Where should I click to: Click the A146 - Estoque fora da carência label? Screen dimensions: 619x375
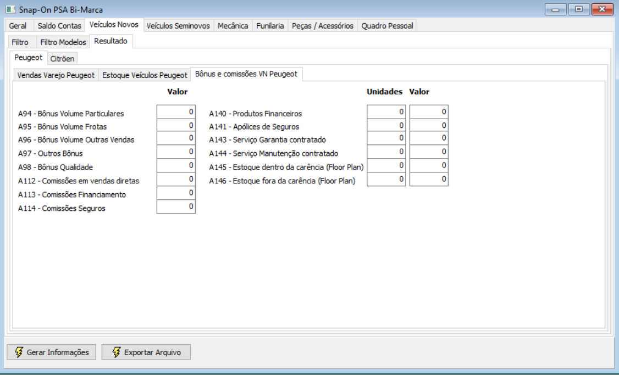click(x=282, y=181)
